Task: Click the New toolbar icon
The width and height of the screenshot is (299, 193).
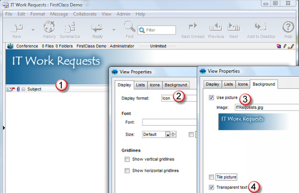Action: coord(17,28)
